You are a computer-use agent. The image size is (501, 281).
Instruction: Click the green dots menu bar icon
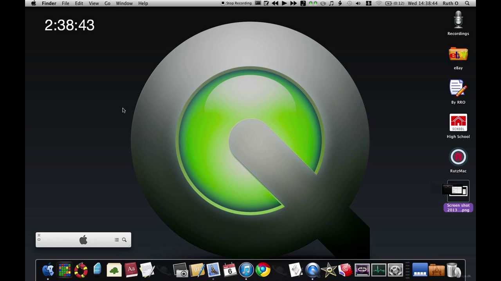313,3
